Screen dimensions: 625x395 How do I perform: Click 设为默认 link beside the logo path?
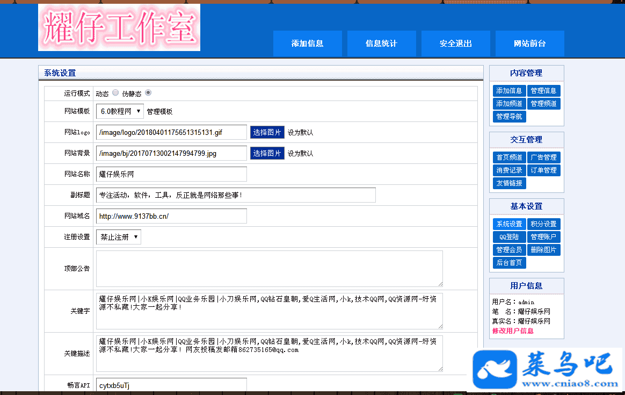pos(300,132)
